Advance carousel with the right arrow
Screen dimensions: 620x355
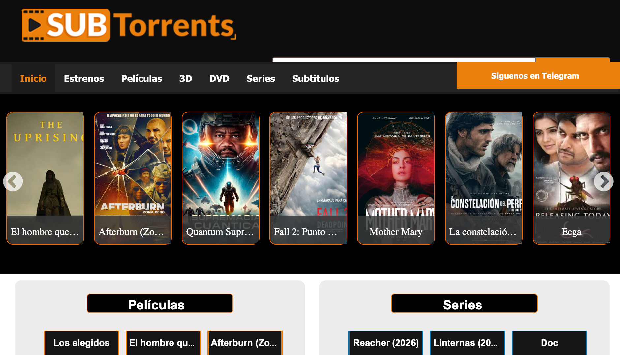click(x=604, y=181)
